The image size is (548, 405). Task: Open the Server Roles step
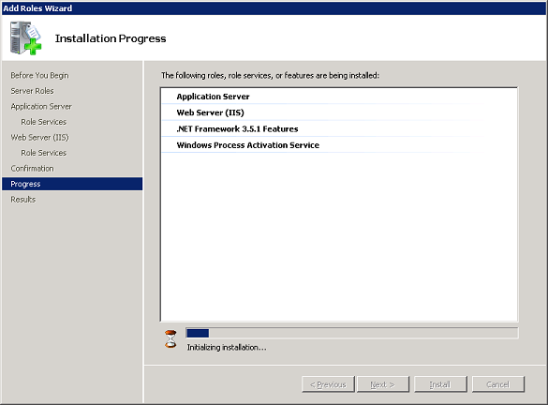[32, 91]
